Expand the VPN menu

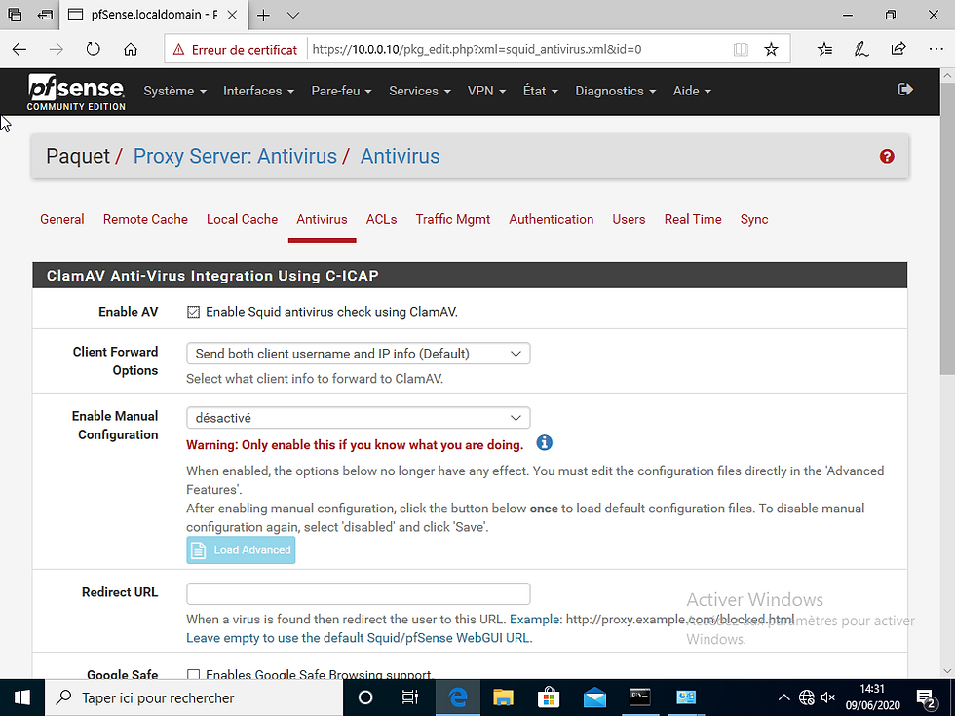pos(486,91)
